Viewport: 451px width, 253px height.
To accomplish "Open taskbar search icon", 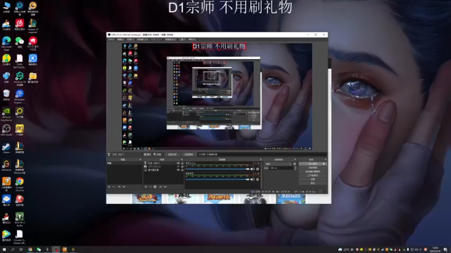I will coord(12,250).
